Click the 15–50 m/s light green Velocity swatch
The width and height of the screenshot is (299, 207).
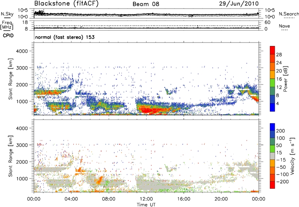272,149
